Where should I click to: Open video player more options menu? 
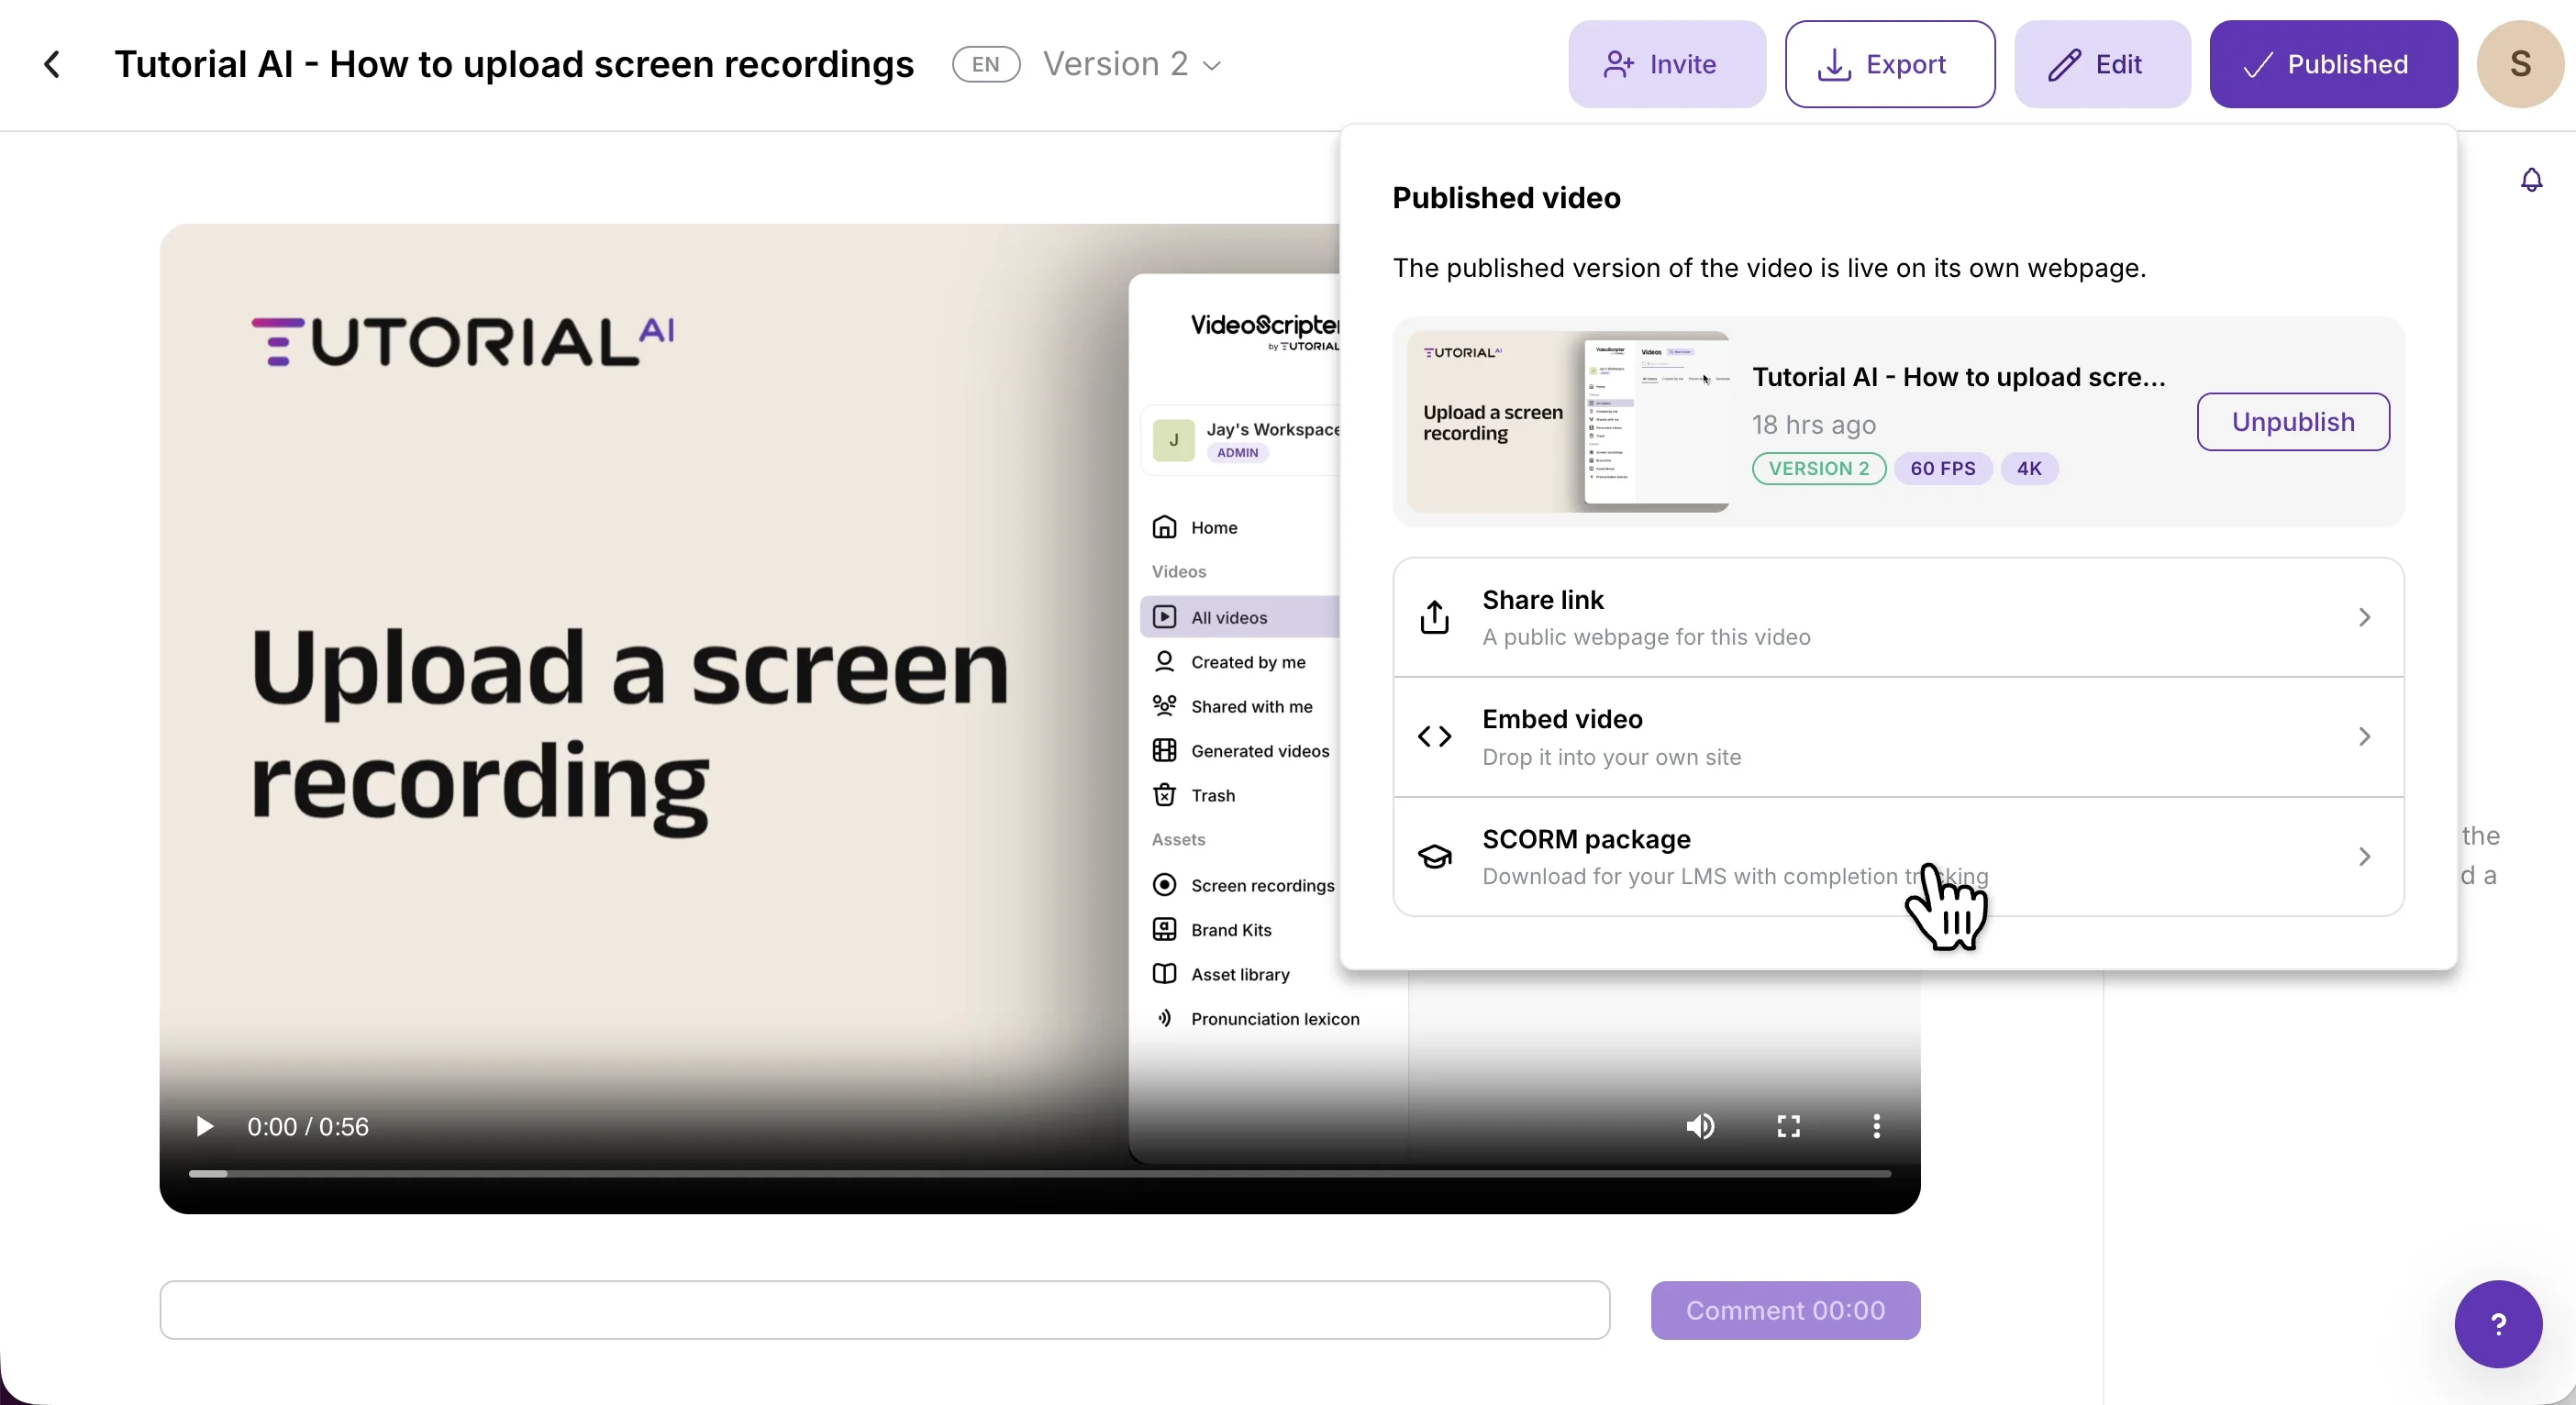coord(1876,1126)
